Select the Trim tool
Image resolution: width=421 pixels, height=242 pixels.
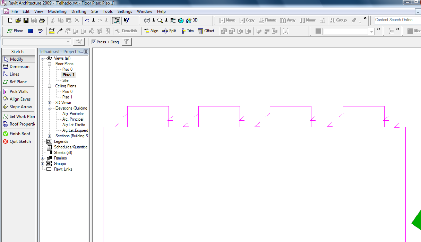(x=187, y=31)
